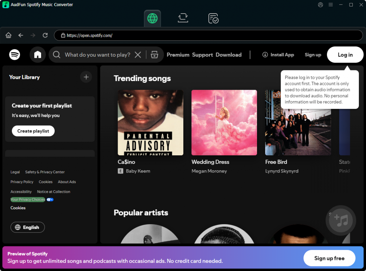Screen dimensions: 366x271
Task: Click Install App
Action: coord(278,55)
